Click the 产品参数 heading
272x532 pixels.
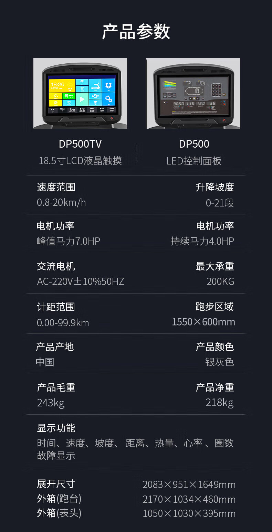136,32
